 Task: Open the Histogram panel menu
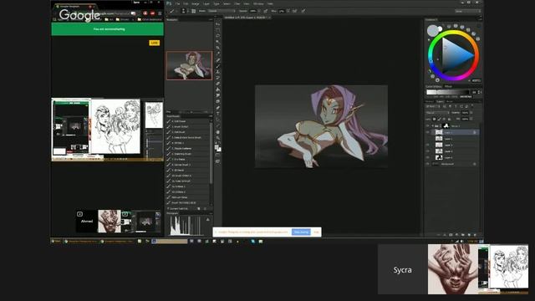tap(211, 213)
